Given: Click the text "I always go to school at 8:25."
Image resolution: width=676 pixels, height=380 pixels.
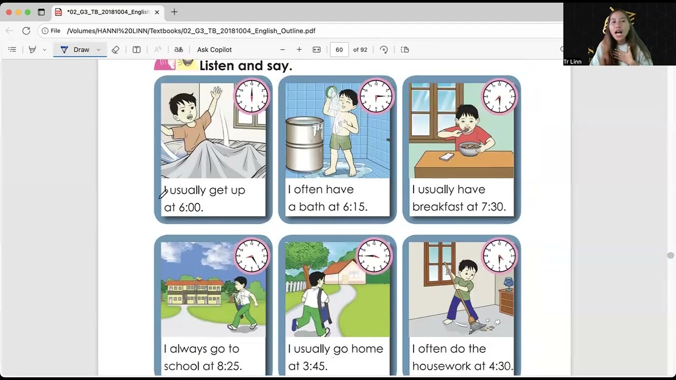Looking at the screenshot, I should (203, 357).
